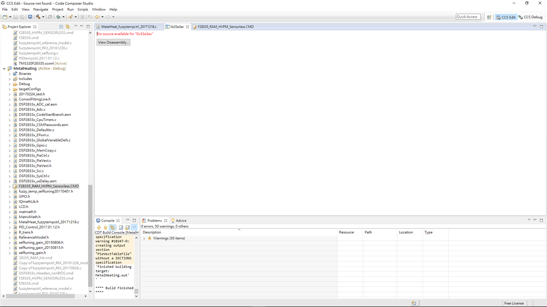Collapse all nodes in Project Explorer
The width and height of the screenshot is (547, 307).
click(61, 26)
